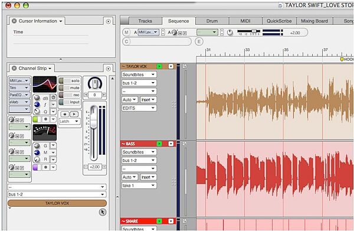This screenshot has height=231, width=354.
Task: Open the dynamics meter display in channel strip
Action: tap(45, 132)
